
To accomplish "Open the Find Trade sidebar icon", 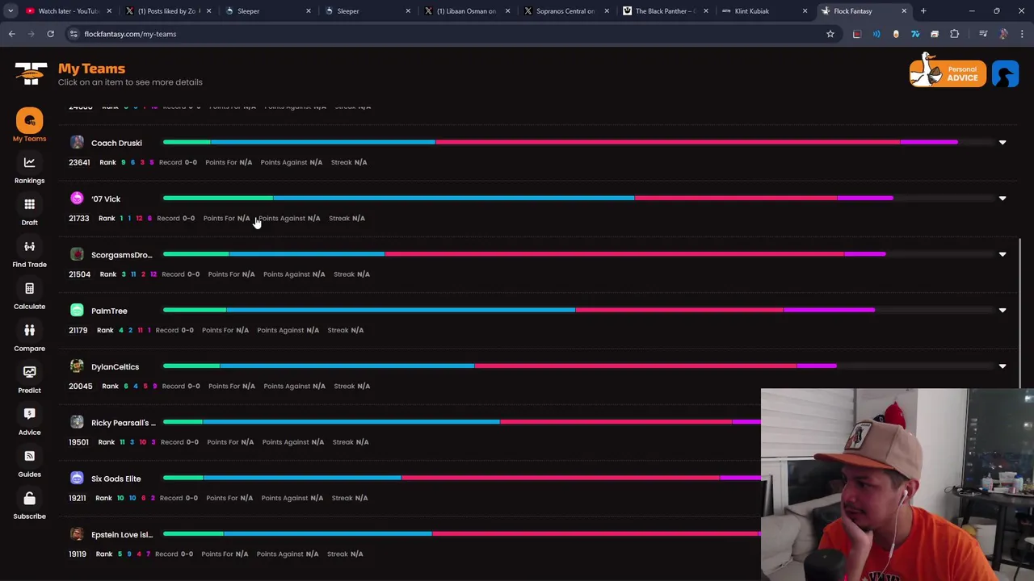I will click(29, 247).
